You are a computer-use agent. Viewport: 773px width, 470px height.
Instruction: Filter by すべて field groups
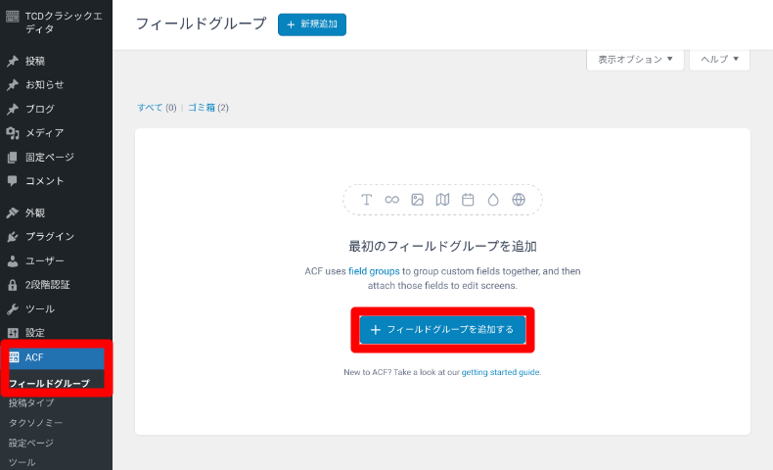tap(150, 108)
